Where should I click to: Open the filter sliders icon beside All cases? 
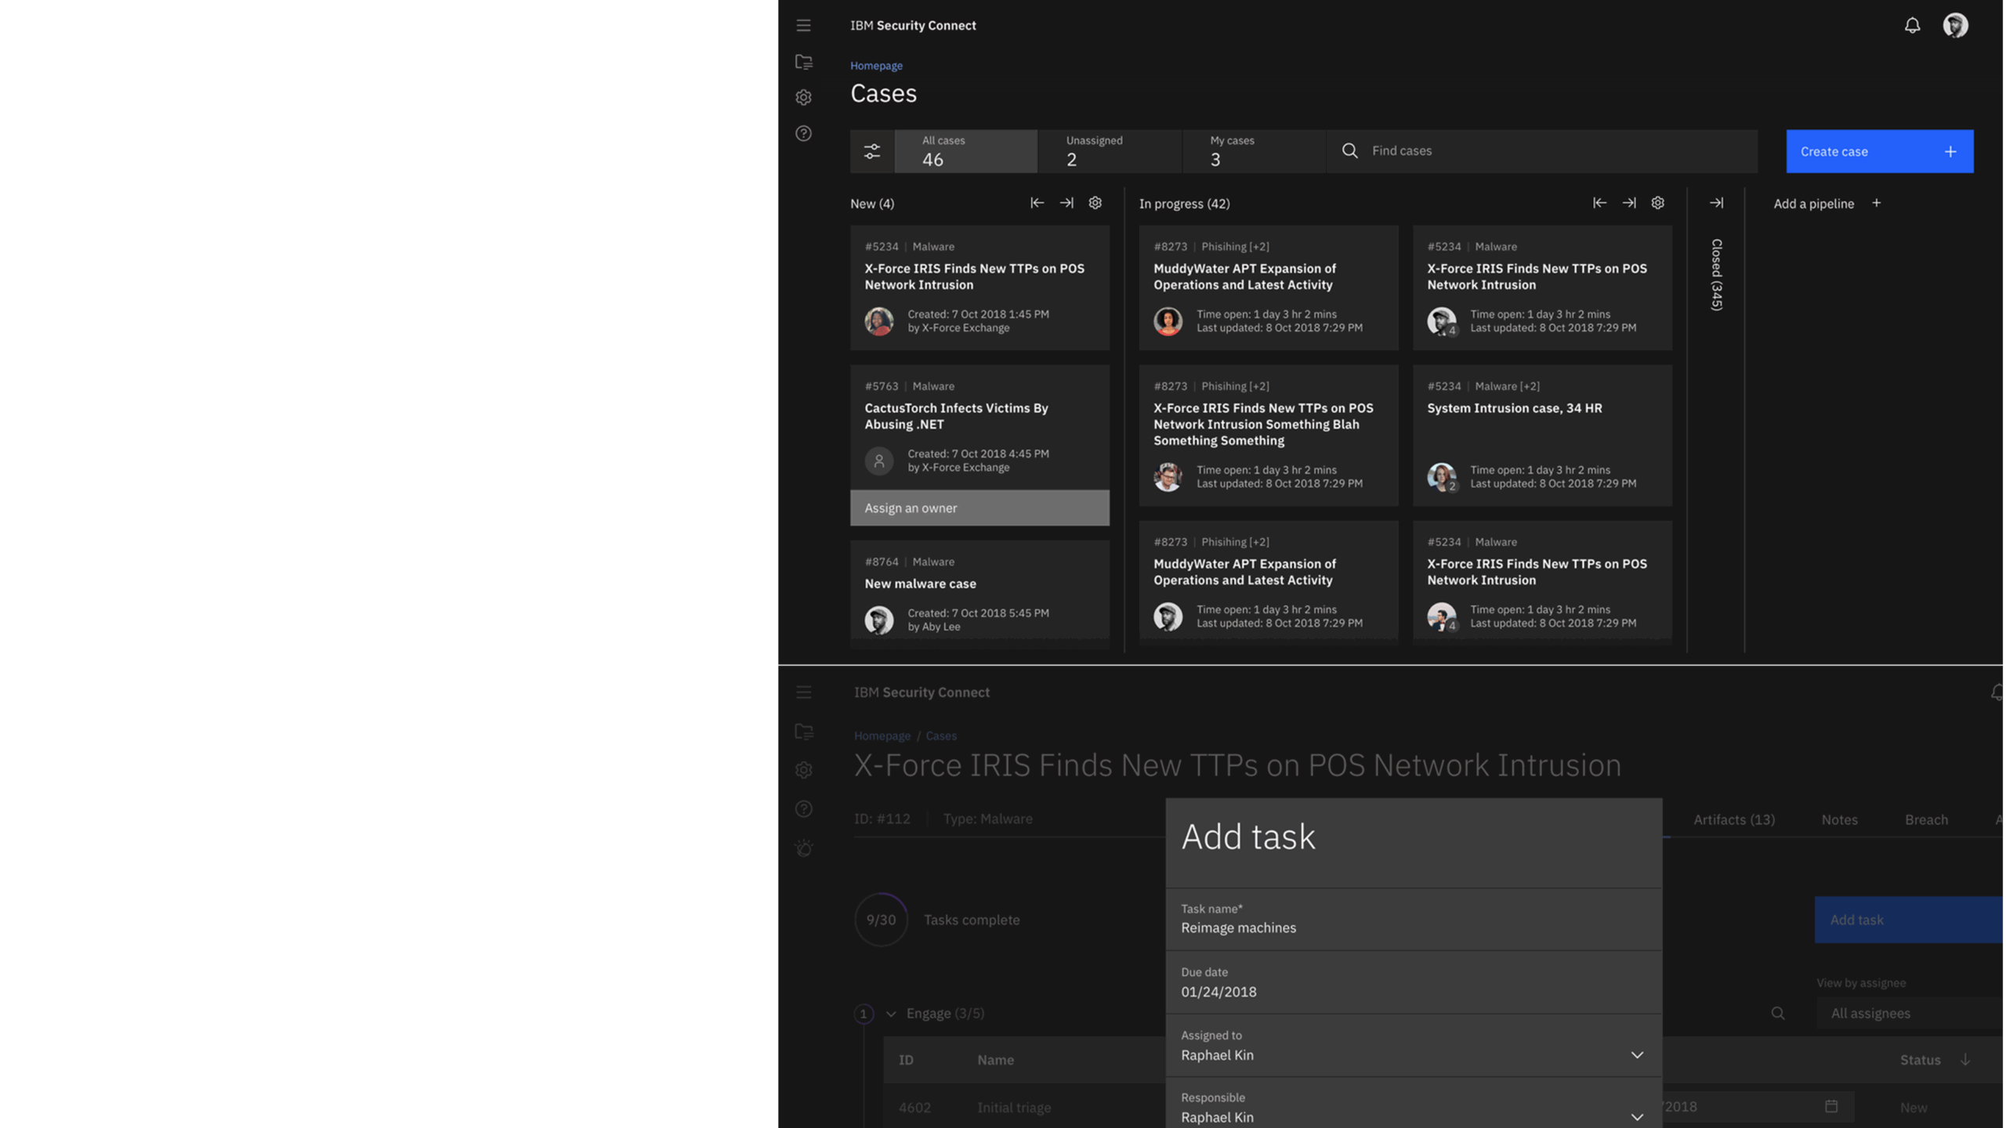point(871,151)
